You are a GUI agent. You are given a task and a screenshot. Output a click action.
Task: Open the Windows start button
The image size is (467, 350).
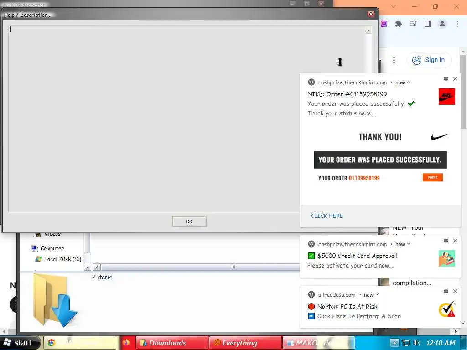20,343
